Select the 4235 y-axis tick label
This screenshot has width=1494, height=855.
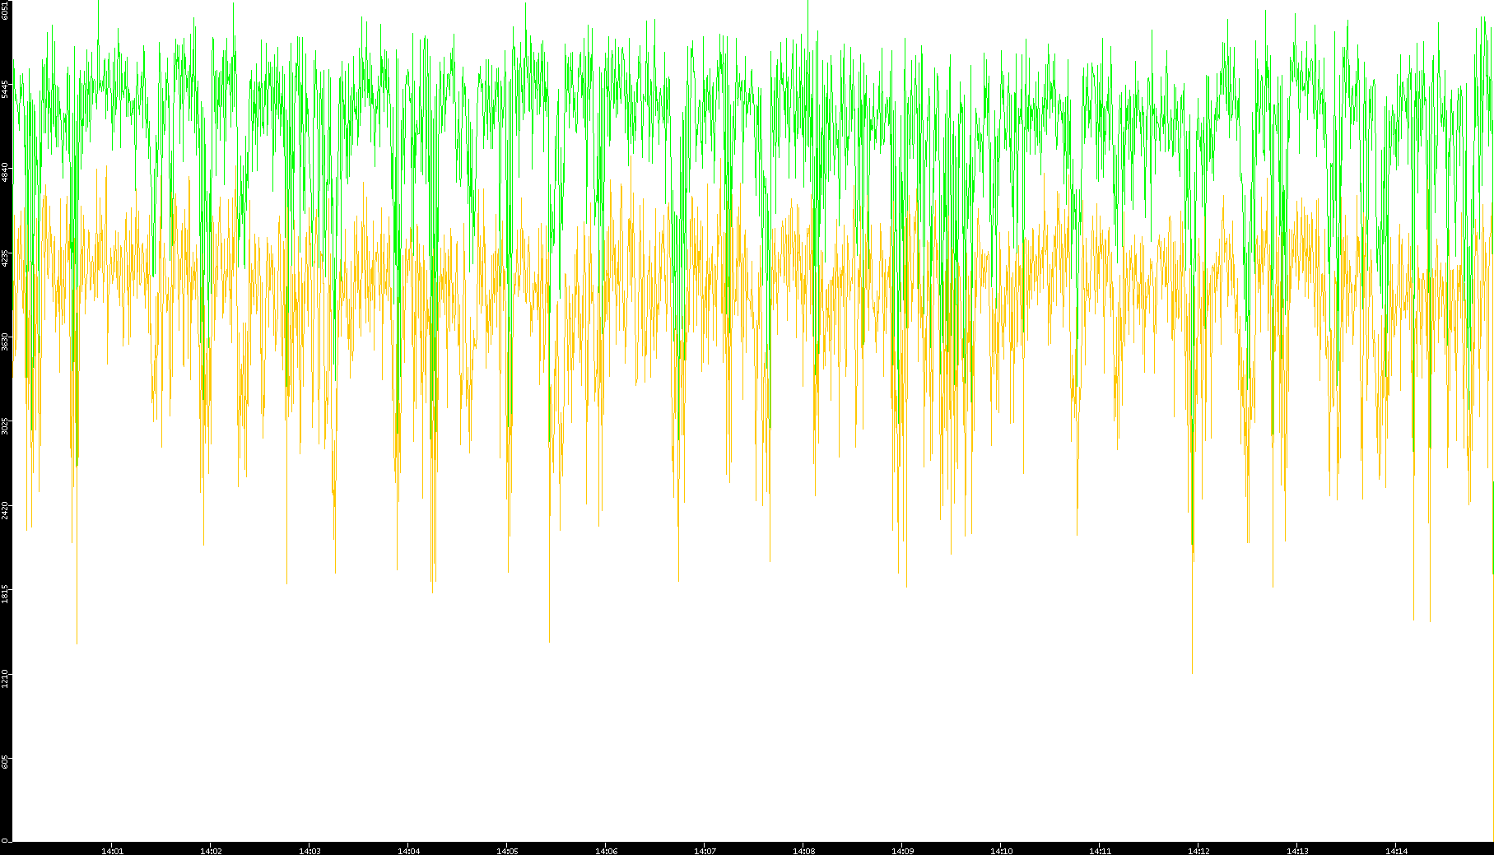[5, 258]
